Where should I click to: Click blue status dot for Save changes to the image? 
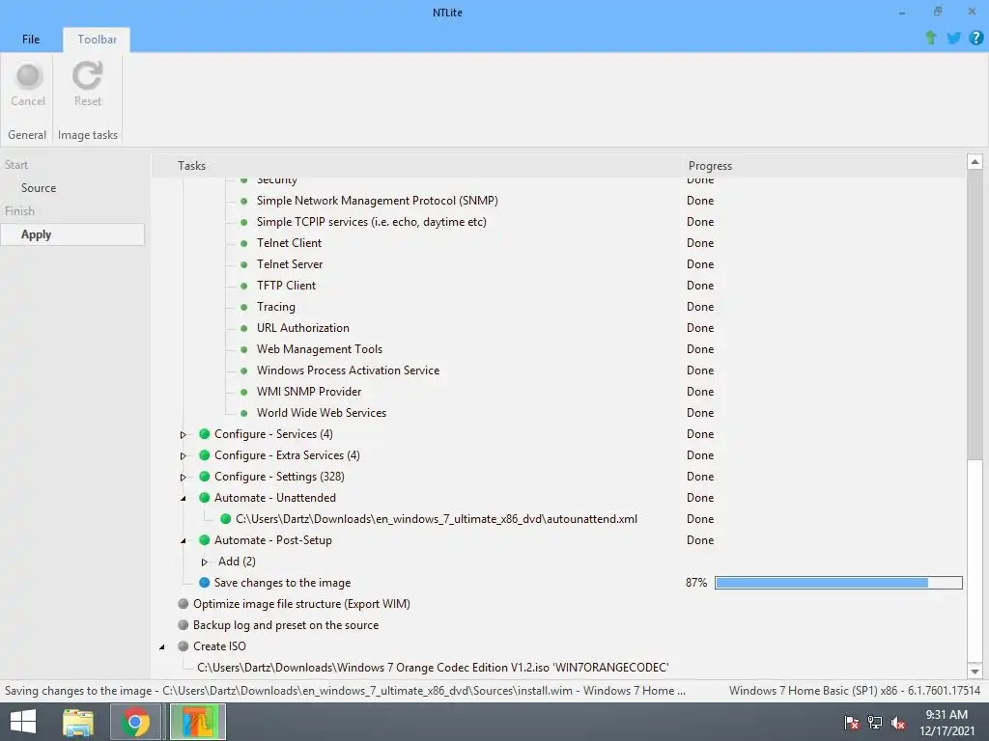tap(205, 583)
